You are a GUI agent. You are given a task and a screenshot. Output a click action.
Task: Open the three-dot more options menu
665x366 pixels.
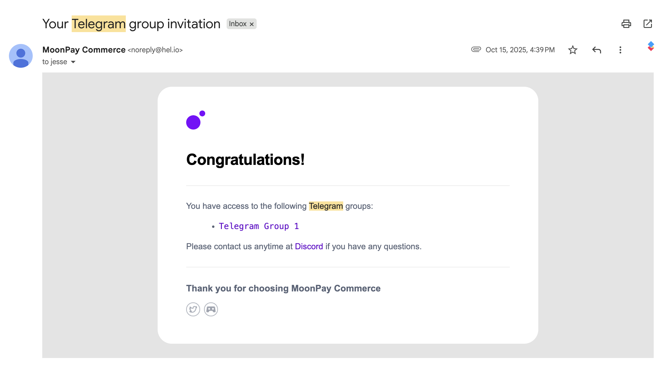point(620,50)
